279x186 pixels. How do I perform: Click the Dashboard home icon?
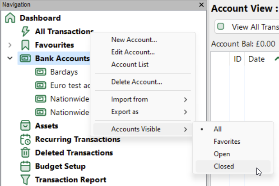pos(10,18)
